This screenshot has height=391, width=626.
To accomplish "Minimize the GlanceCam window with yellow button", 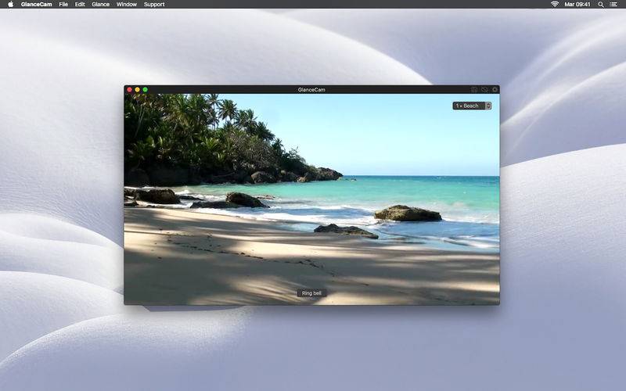I will coord(138,90).
